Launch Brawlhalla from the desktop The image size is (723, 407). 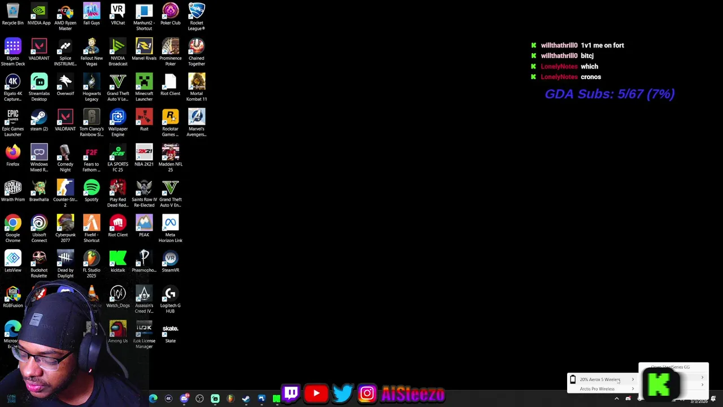point(39,191)
